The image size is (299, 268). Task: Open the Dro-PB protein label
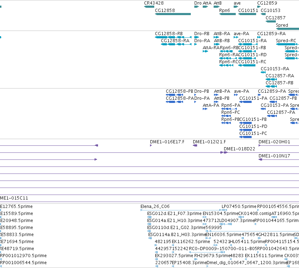tap(201, 91)
